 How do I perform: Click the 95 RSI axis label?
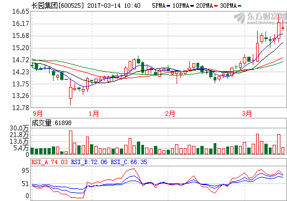point(25,171)
